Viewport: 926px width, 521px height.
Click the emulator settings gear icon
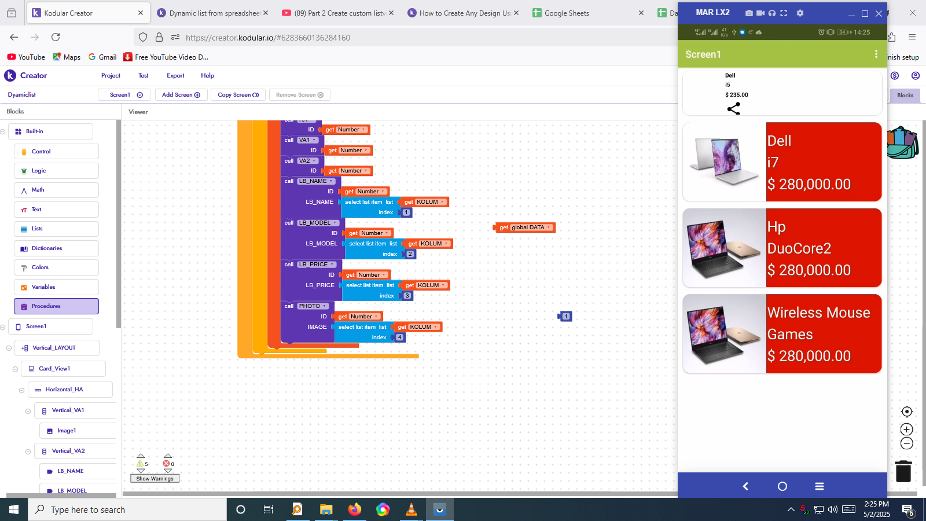coord(800,13)
